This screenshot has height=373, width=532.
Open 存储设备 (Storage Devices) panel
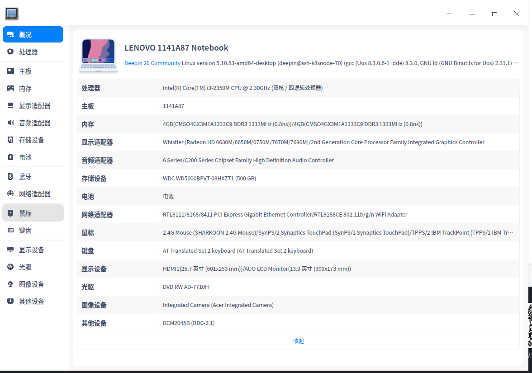pyautogui.click(x=33, y=140)
